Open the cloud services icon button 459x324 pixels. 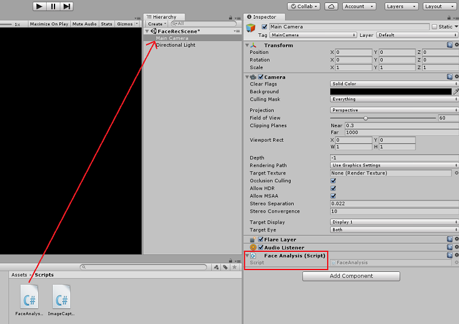[x=331, y=7]
